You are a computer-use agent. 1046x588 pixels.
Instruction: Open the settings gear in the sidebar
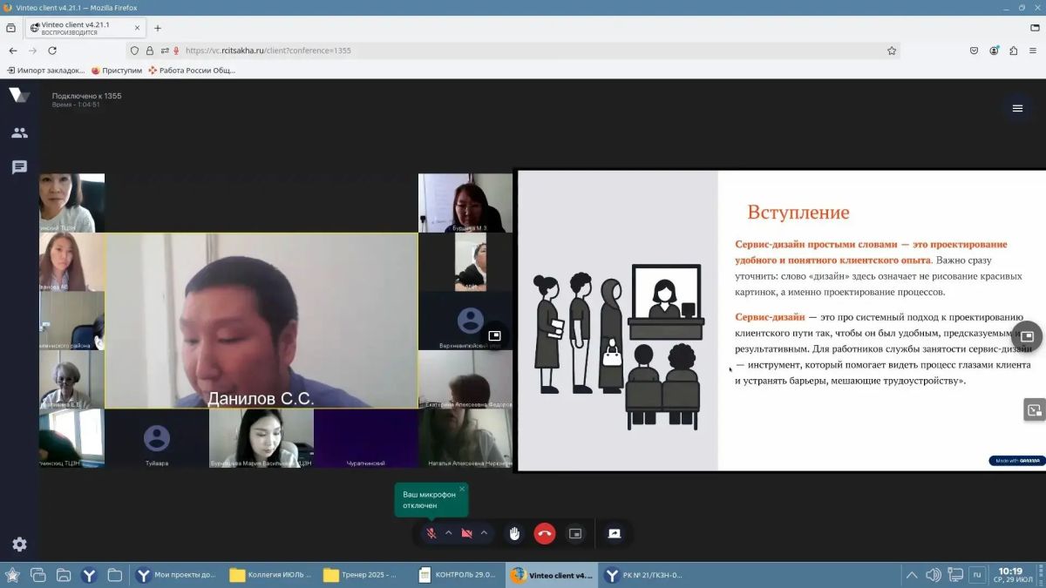[x=19, y=544]
